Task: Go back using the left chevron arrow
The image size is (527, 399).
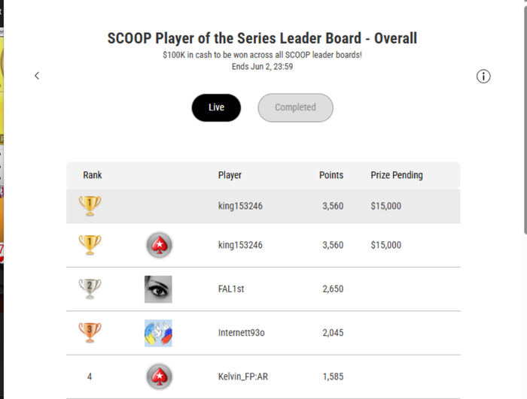Action: coord(37,76)
